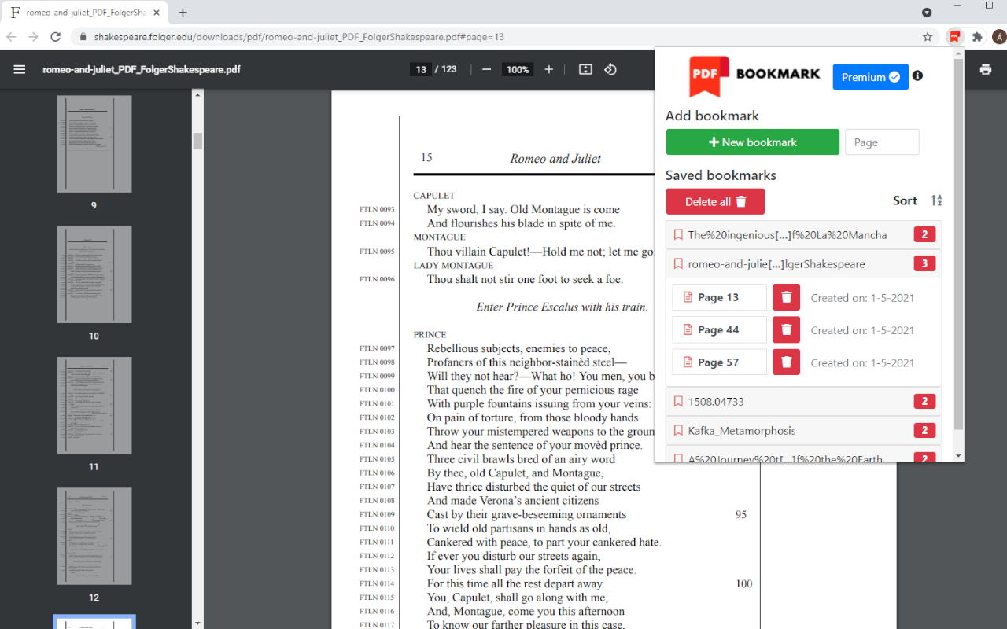Click Delete all saved bookmarks
Viewport: 1007px width, 629px height.
pyautogui.click(x=714, y=201)
